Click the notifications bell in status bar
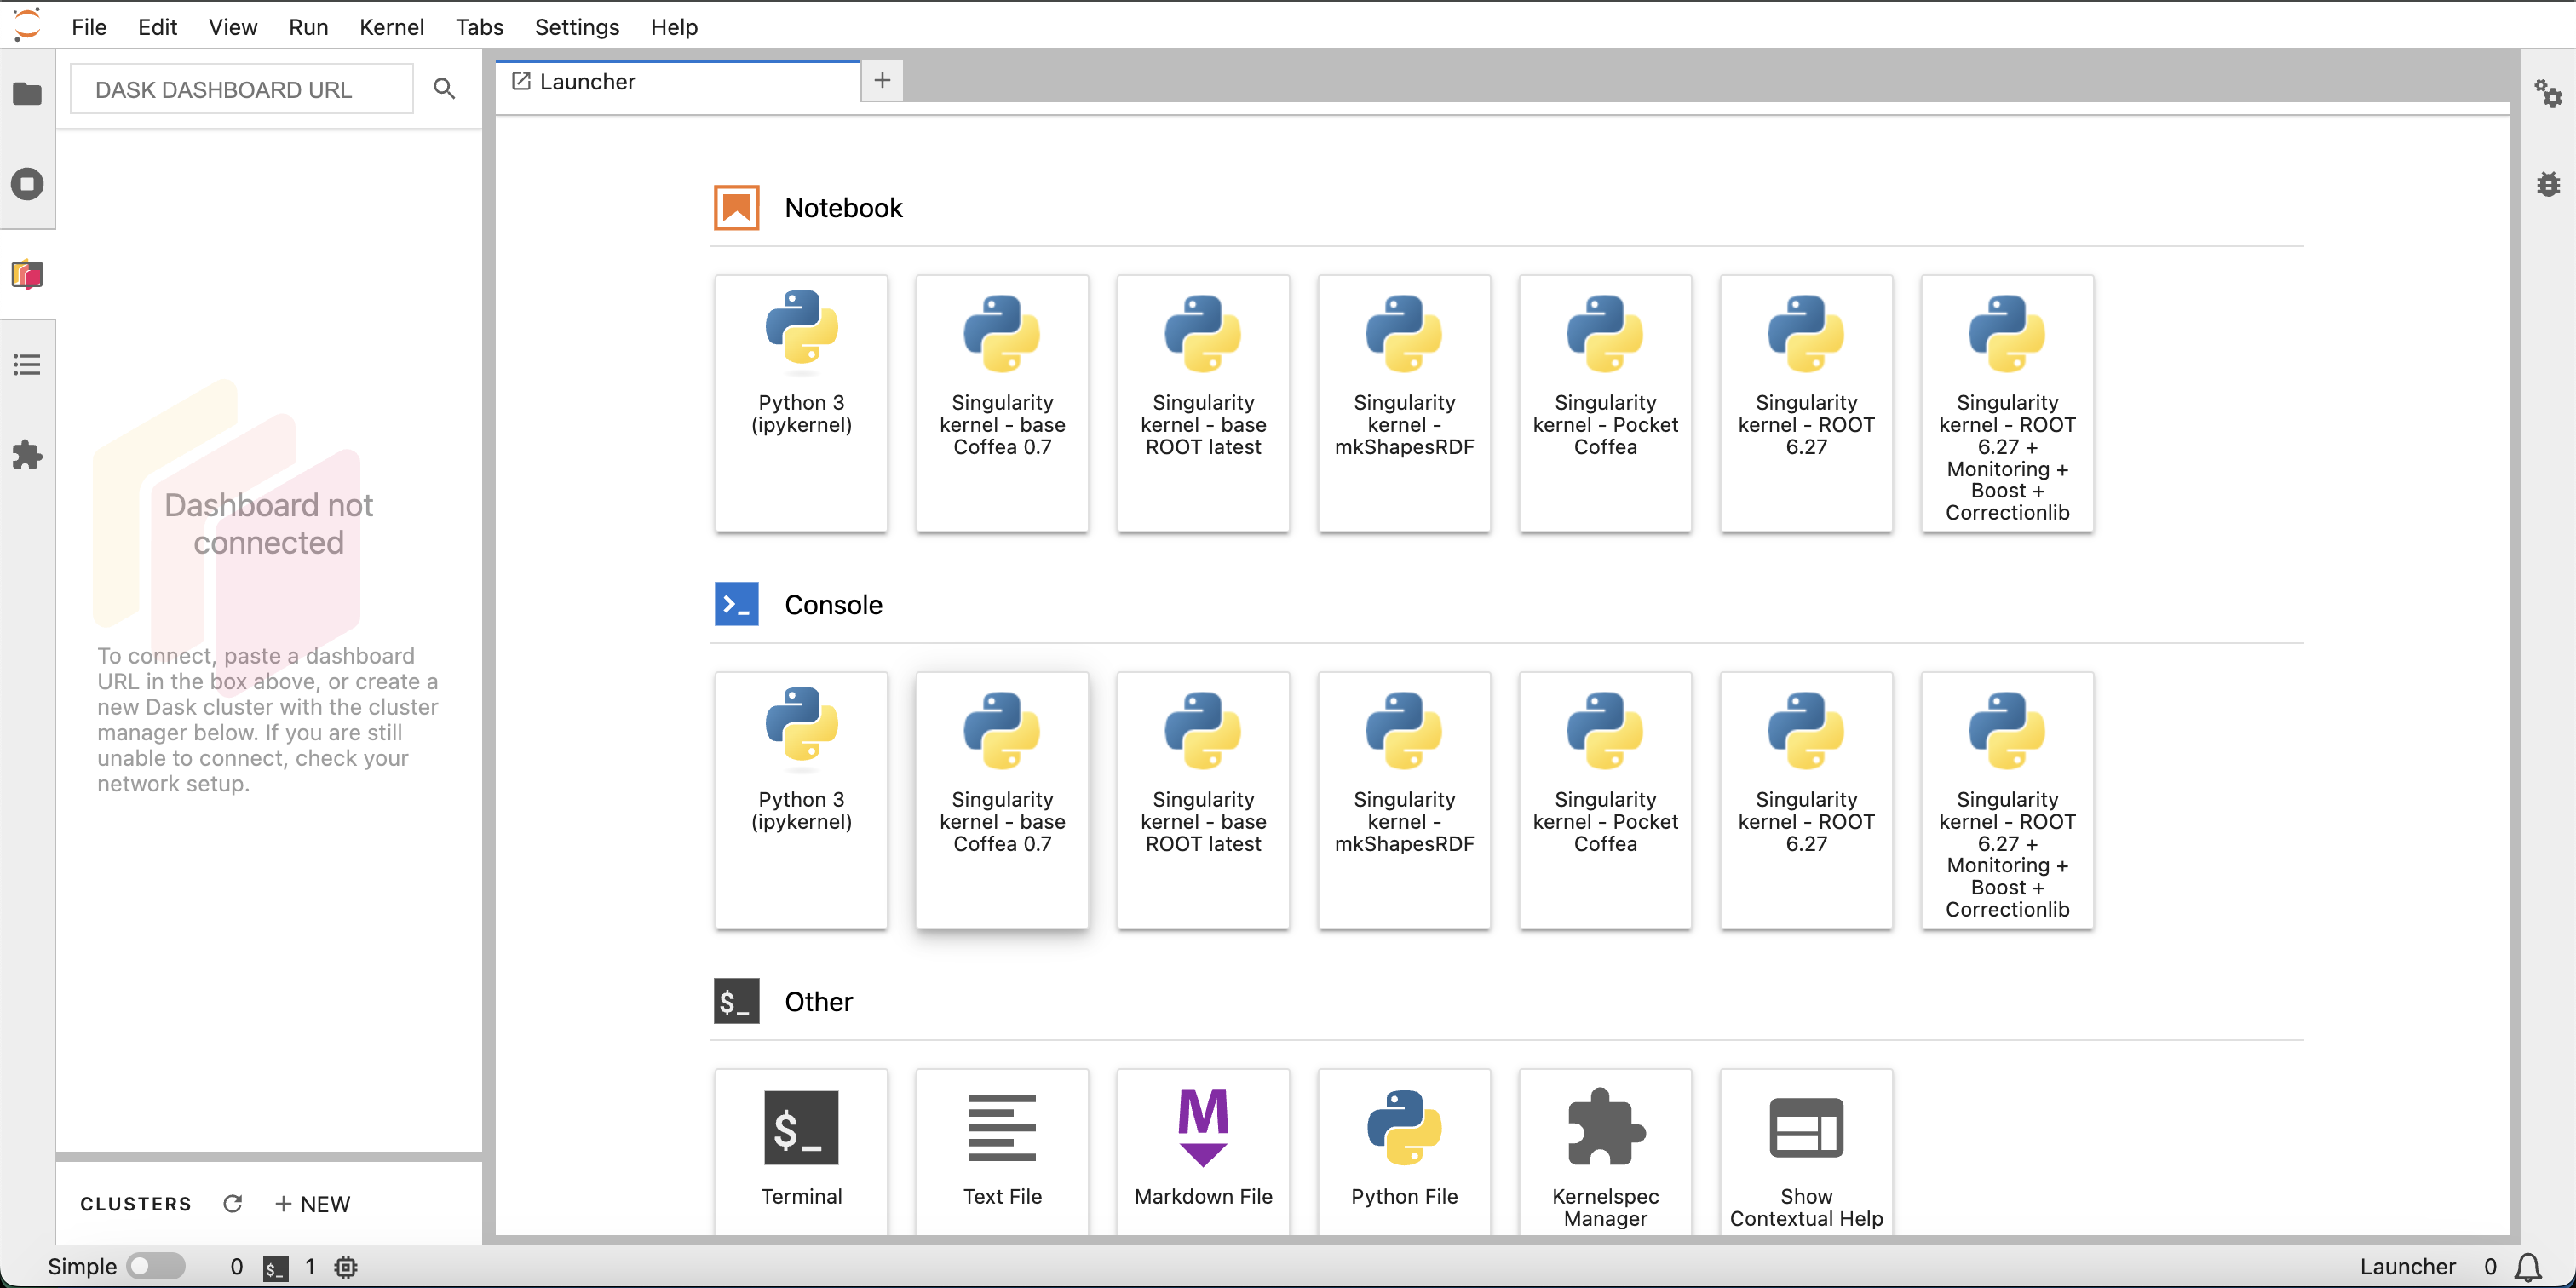This screenshot has height=1288, width=2576. point(2528,1267)
